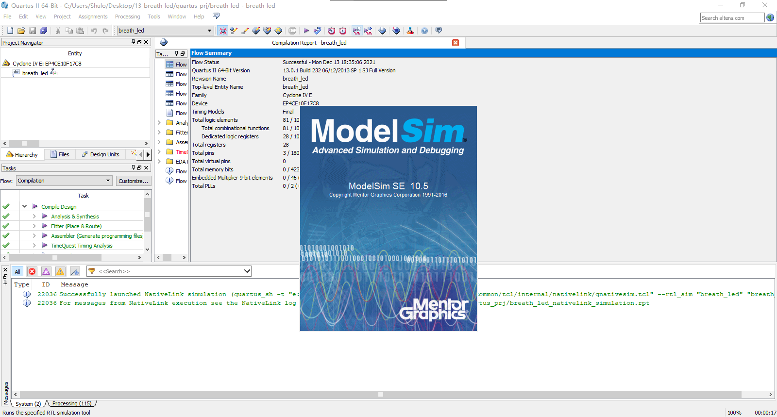Screen dimensions: 777x417
Task: Click the Save All toolbar icon
Action: click(x=44, y=31)
